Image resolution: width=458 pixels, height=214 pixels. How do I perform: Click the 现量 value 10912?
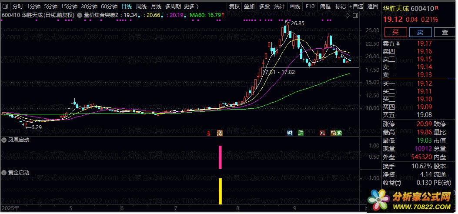[x=423, y=149]
